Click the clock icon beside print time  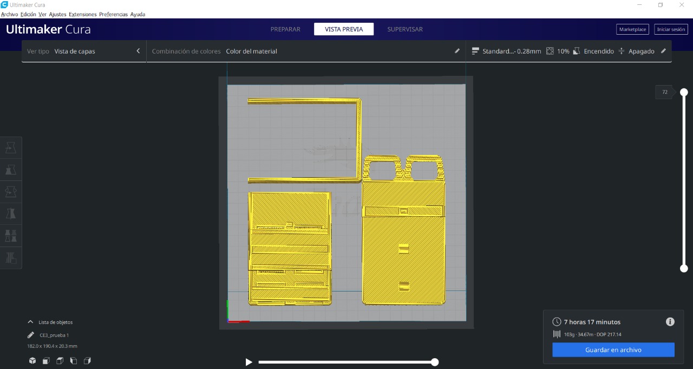pyautogui.click(x=557, y=322)
